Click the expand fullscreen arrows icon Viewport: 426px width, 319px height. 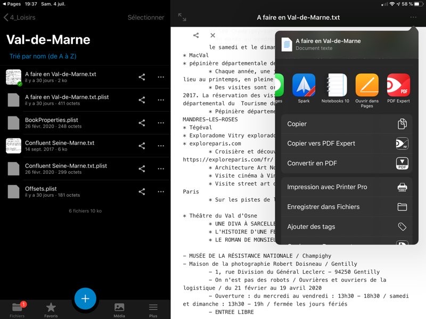click(182, 18)
